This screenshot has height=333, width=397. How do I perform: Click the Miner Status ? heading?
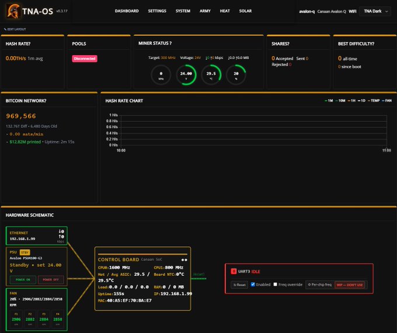click(x=155, y=43)
